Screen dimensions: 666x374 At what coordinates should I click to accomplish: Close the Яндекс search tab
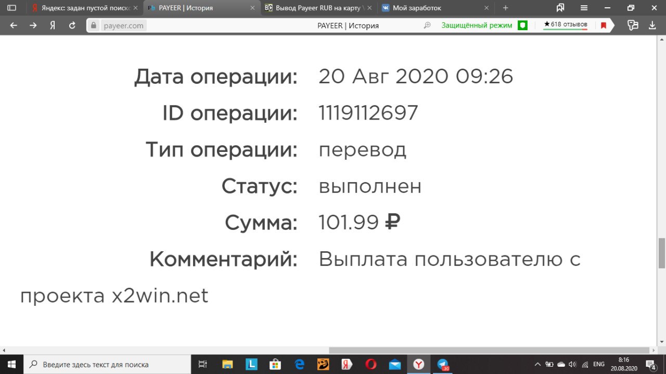pos(136,8)
